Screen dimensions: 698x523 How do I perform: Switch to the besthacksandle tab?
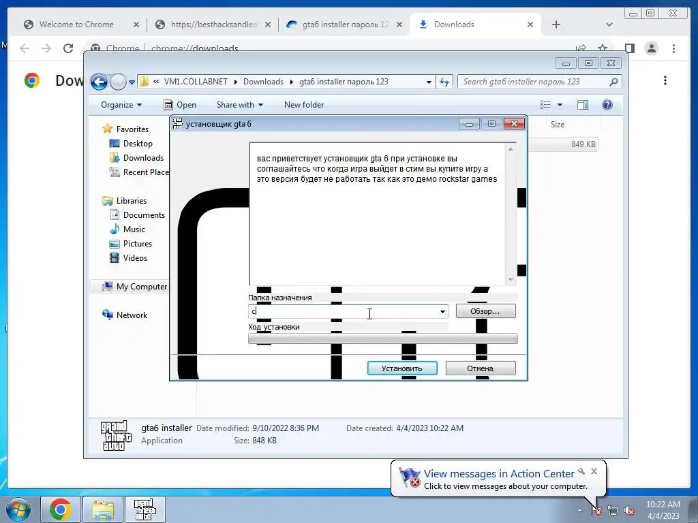coord(213,25)
